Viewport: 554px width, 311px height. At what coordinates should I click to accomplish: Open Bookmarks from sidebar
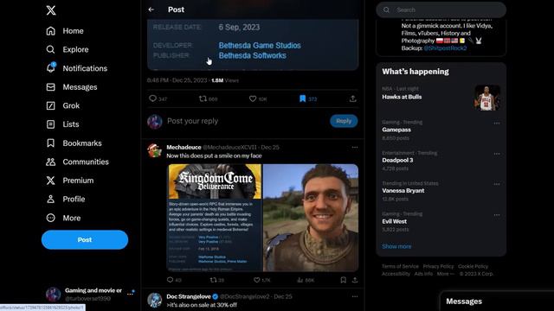coord(74,143)
